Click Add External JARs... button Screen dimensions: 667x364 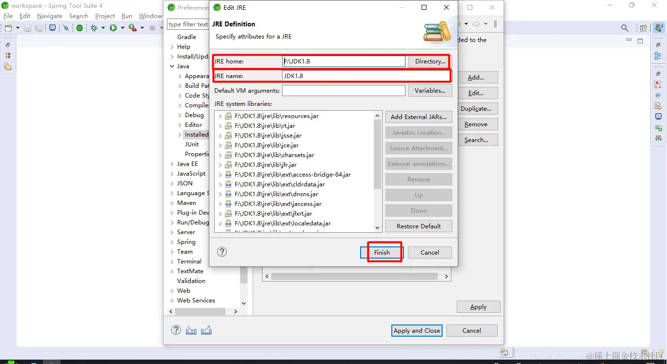click(x=419, y=117)
